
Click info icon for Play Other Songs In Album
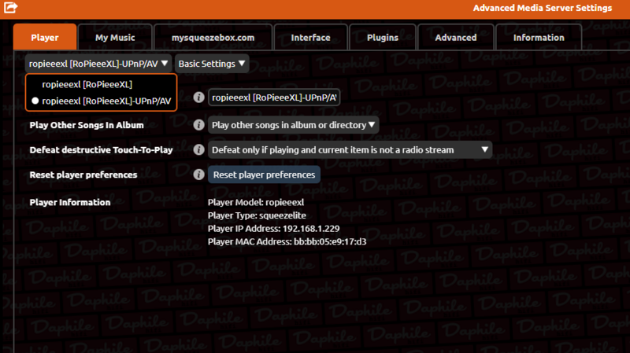tap(199, 125)
